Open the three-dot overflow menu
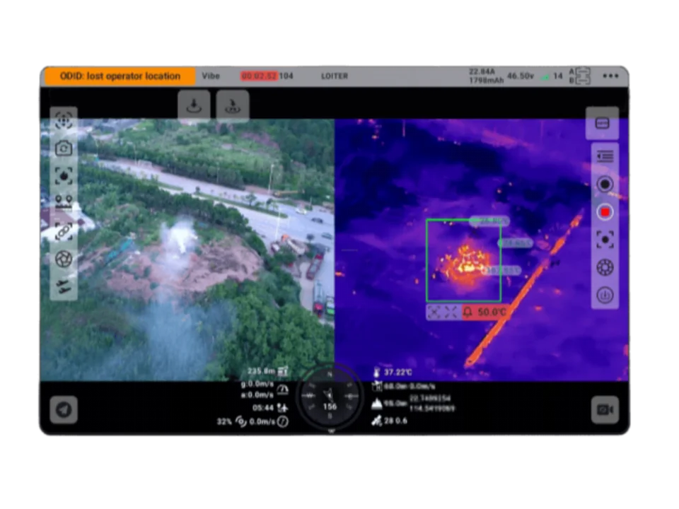Screen dimensions: 679x509 [x=610, y=76]
